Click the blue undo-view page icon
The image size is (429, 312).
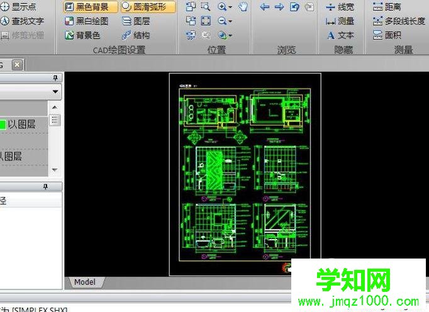[x=294, y=7]
